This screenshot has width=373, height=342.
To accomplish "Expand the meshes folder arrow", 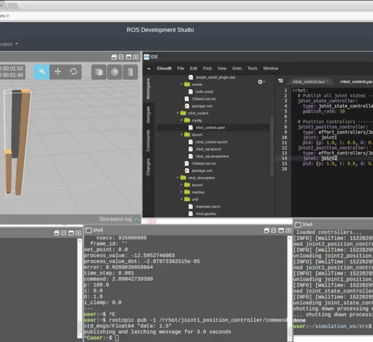I will 182,192.
